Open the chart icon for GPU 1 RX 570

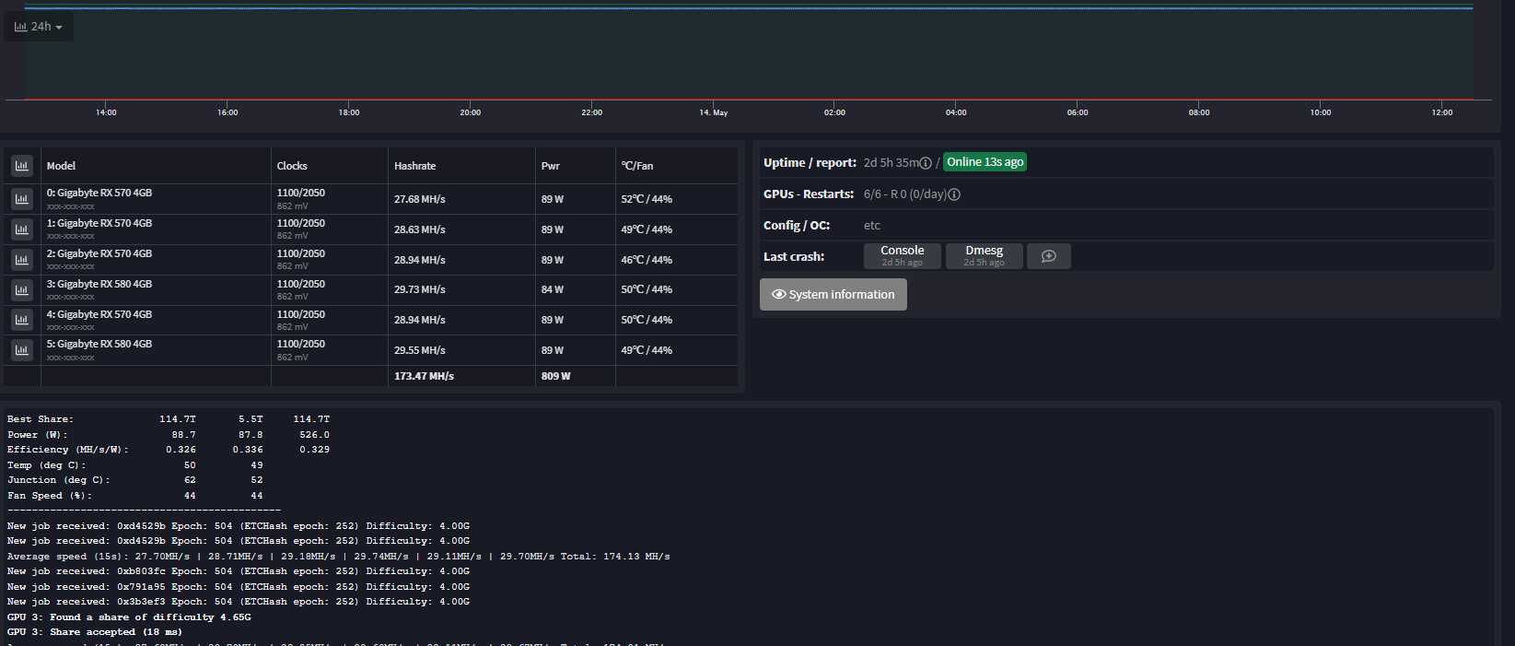pos(22,229)
